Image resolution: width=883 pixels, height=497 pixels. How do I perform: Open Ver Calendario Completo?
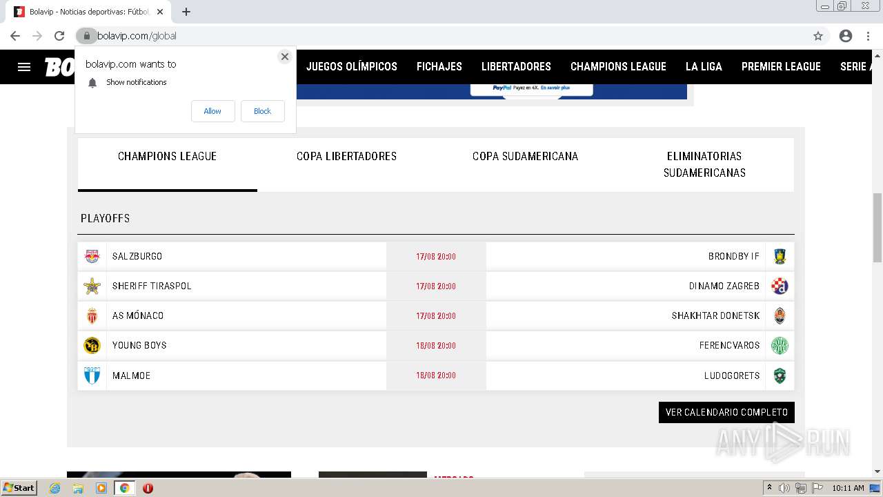click(x=726, y=412)
